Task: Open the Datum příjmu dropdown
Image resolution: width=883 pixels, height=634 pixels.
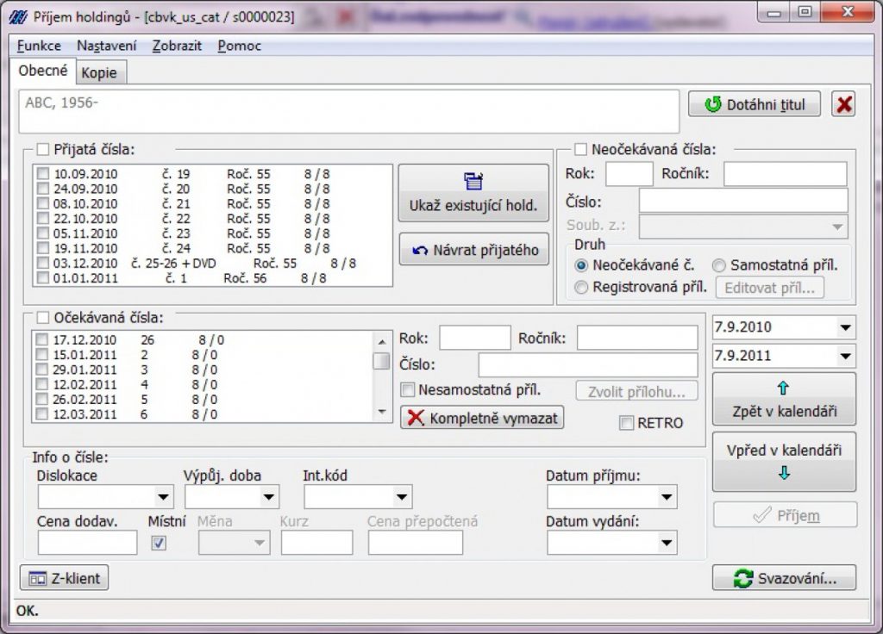Action: [665, 497]
